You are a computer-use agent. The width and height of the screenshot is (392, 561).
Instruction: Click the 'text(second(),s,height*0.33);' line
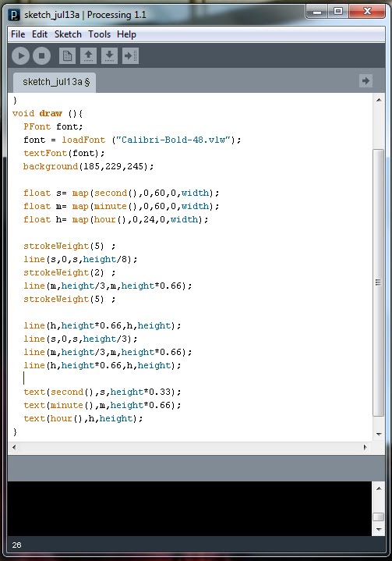coord(102,392)
